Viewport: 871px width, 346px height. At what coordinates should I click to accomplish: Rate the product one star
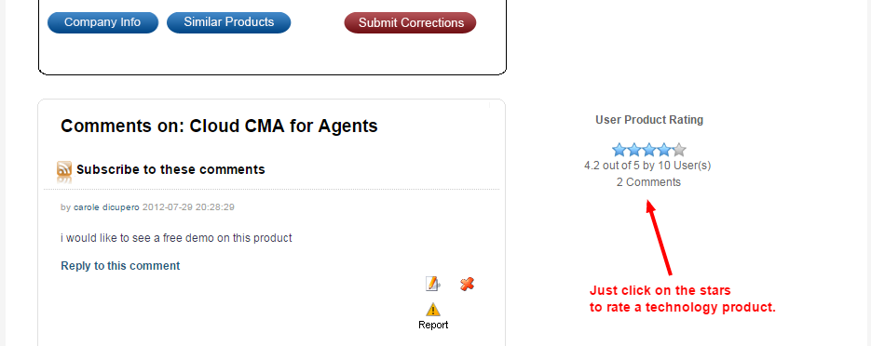tap(619, 150)
